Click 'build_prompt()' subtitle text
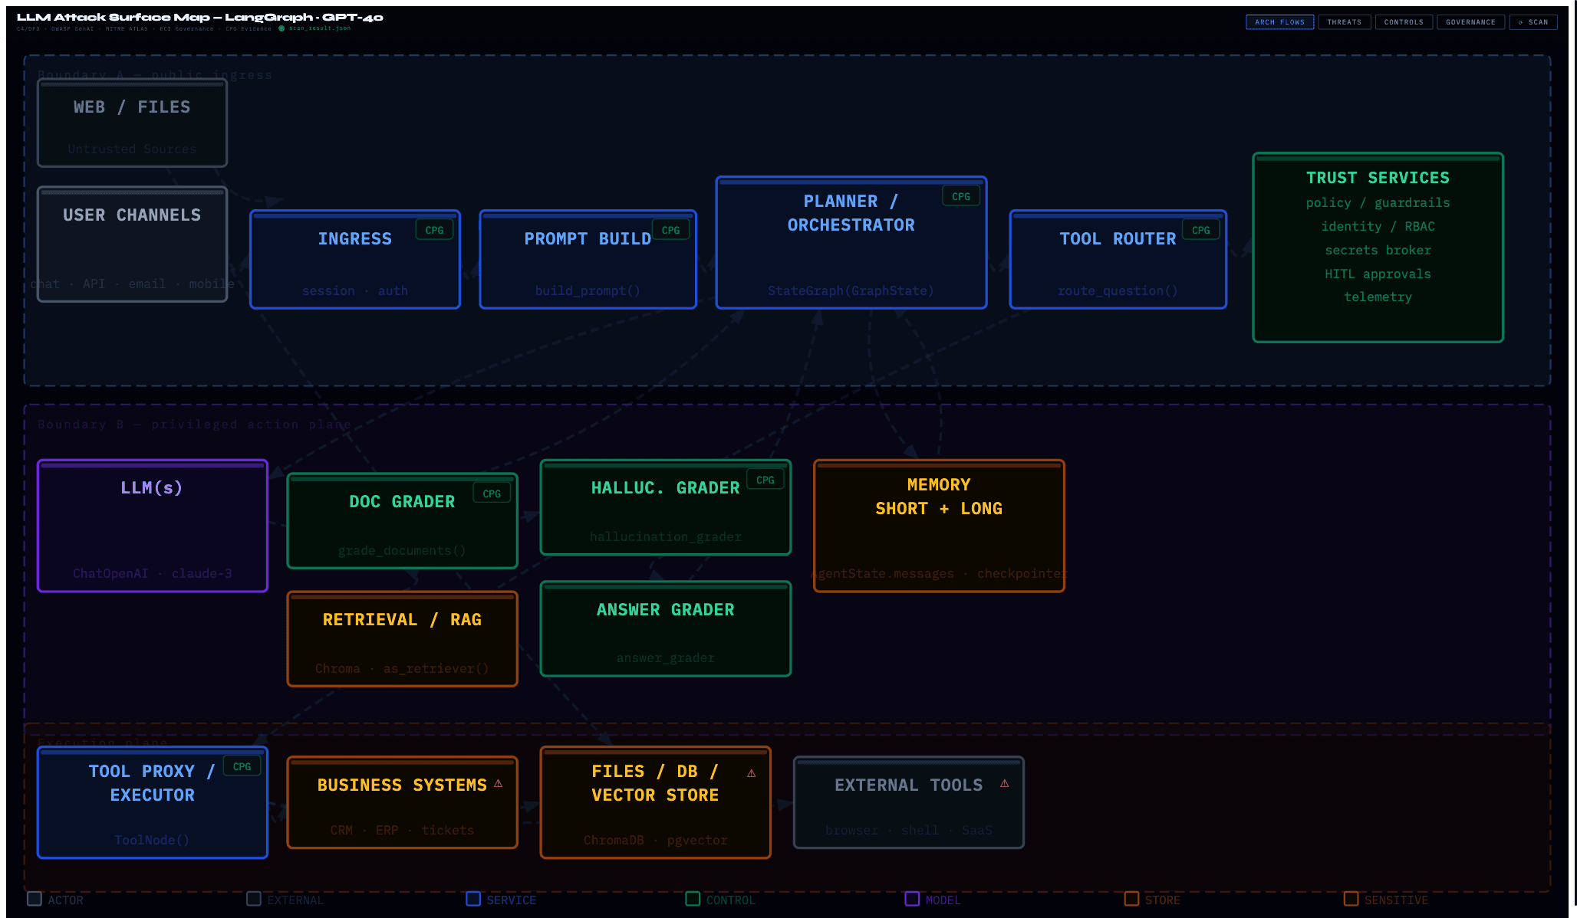 click(x=588, y=291)
